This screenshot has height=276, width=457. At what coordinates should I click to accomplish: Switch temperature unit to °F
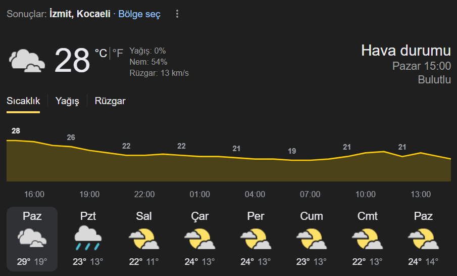coord(118,53)
